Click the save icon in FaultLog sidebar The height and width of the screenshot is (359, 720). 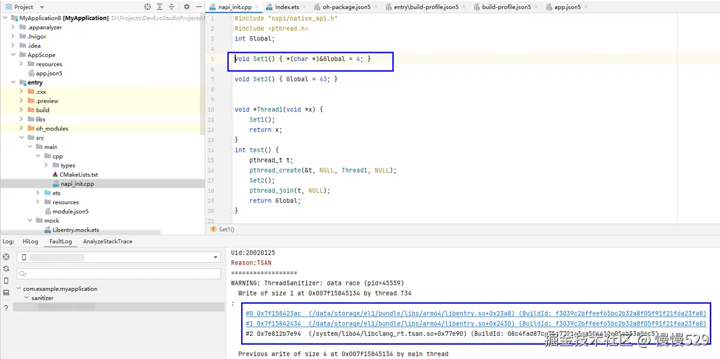[6, 293]
